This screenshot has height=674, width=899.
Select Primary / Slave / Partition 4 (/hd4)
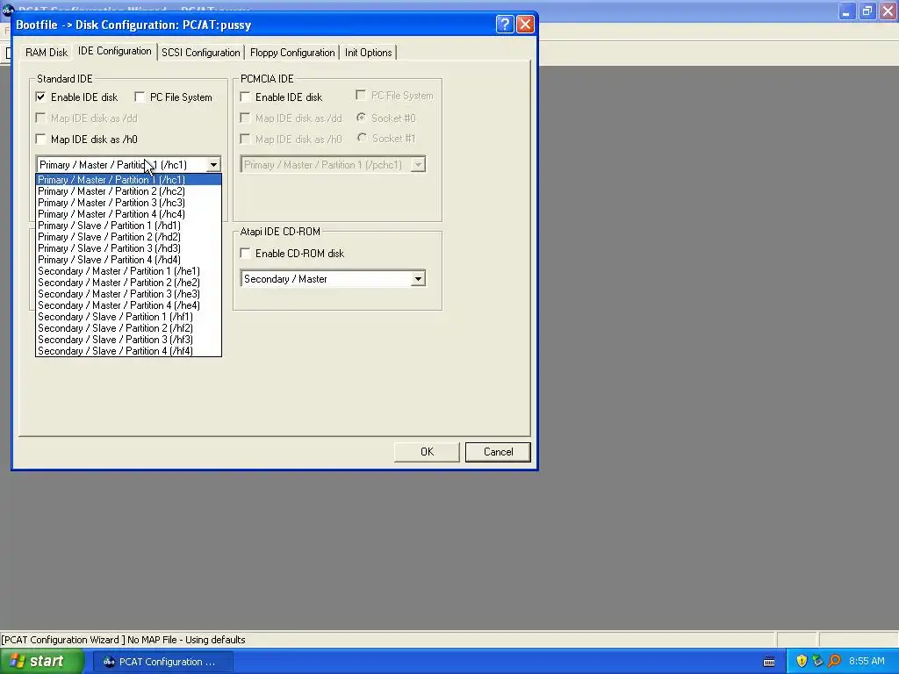click(x=128, y=260)
